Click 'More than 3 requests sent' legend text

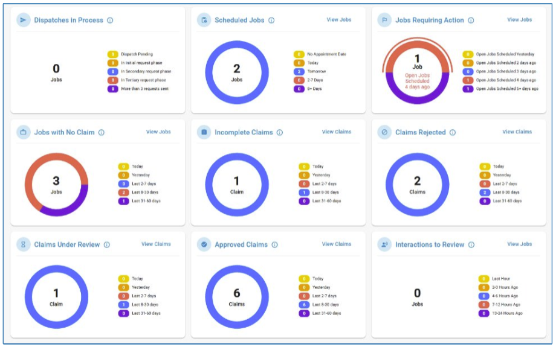point(144,89)
